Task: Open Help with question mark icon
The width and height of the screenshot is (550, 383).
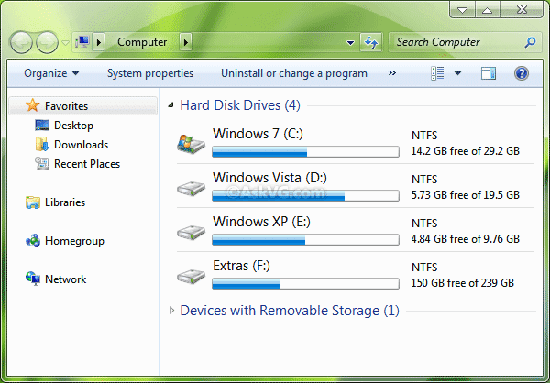Action: click(x=522, y=73)
